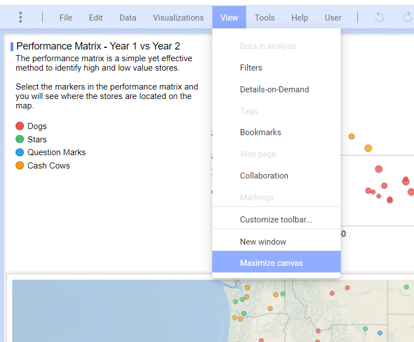Click the red Dogs legend circle

[20, 126]
